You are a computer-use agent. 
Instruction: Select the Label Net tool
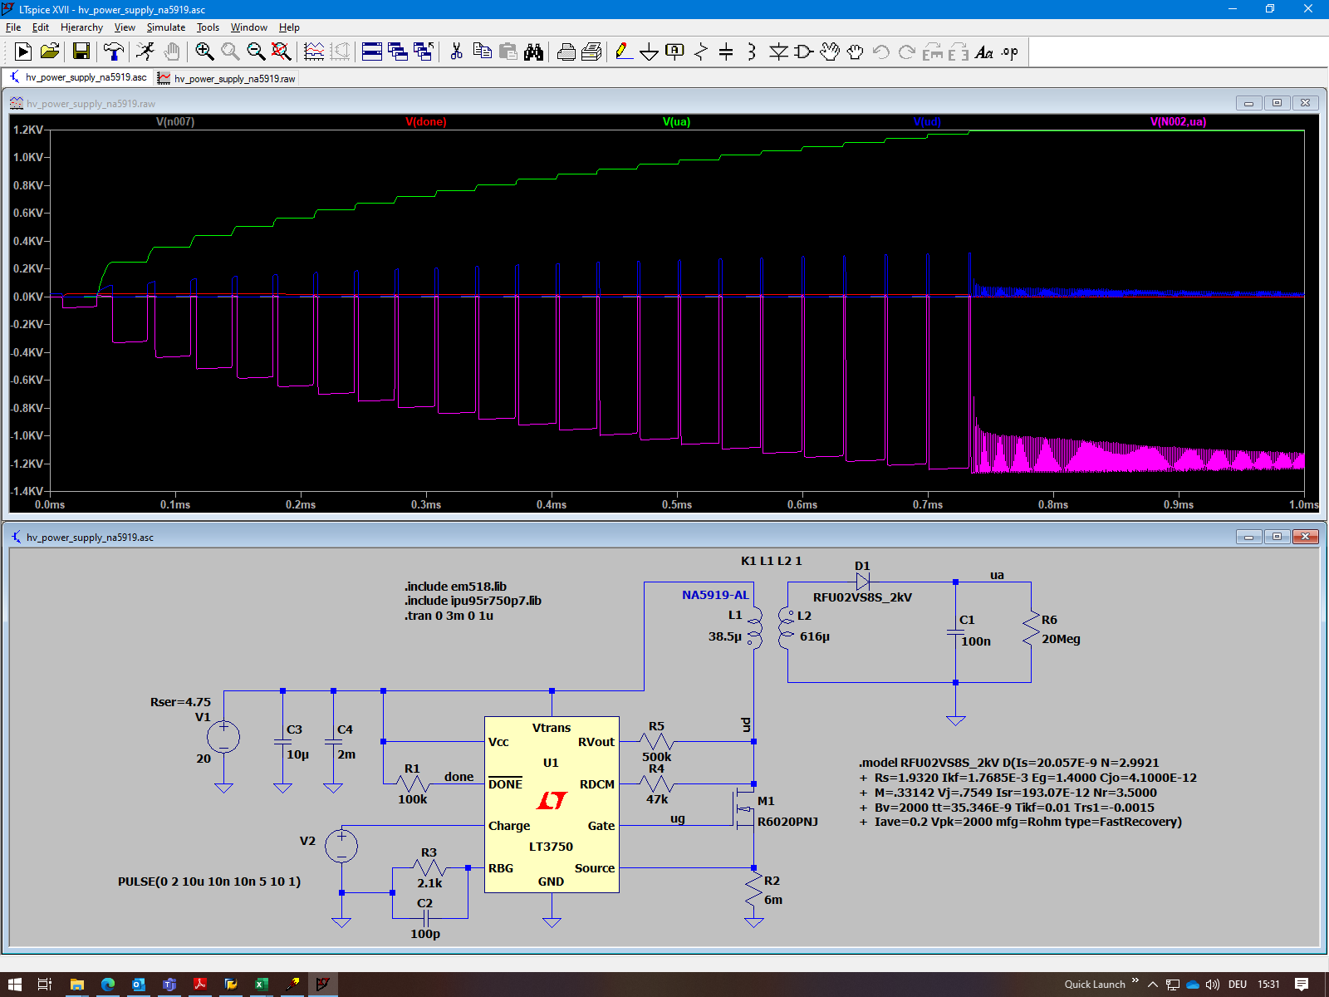(x=674, y=52)
